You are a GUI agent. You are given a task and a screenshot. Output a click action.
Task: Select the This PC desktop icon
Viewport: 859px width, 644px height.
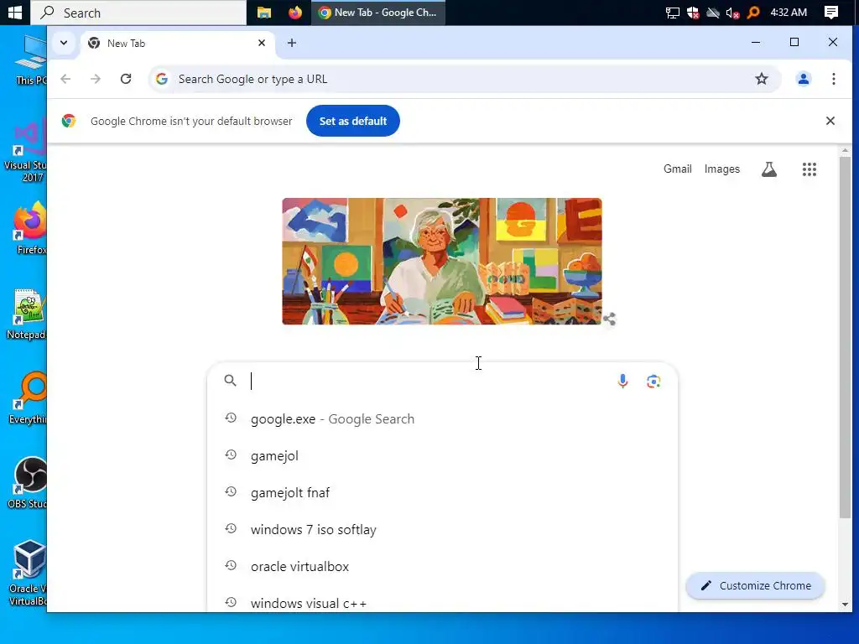[30, 60]
